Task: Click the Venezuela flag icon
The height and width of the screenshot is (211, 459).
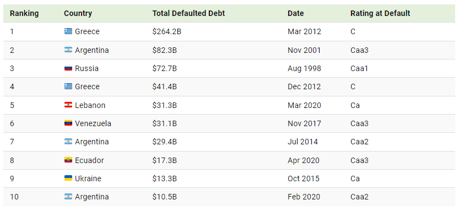Action: pos(68,123)
